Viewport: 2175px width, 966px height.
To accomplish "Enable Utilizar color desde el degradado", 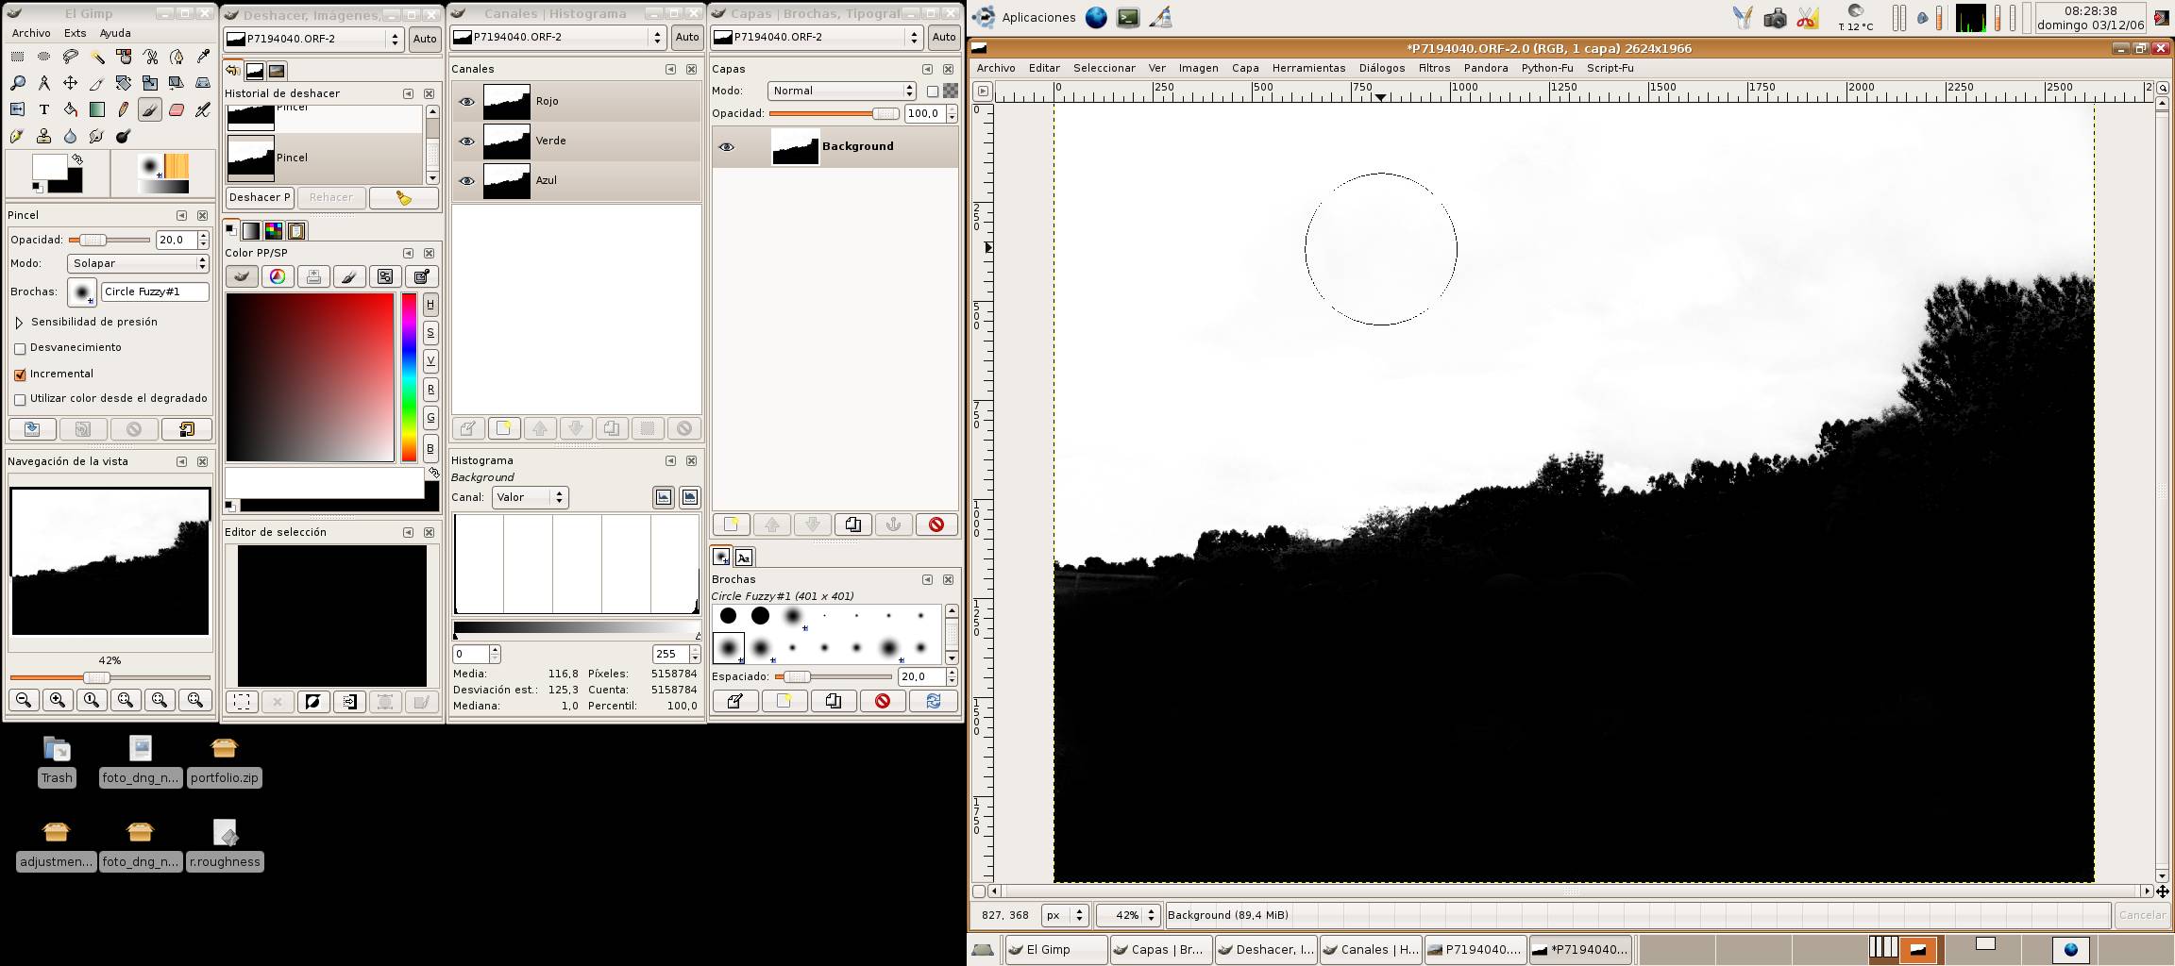I will pyautogui.click(x=20, y=400).
